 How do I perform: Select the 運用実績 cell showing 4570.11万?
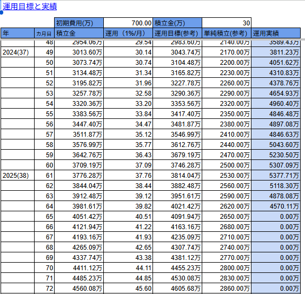276,206
